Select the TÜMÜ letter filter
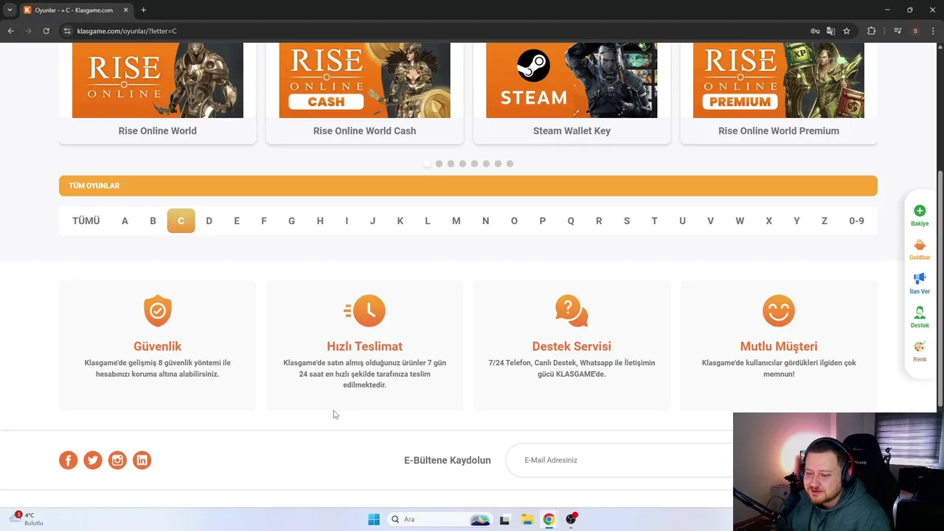Image resolution: width=944 pixels, height=531 pixels. pyautogui.click(x=86, y=221)
